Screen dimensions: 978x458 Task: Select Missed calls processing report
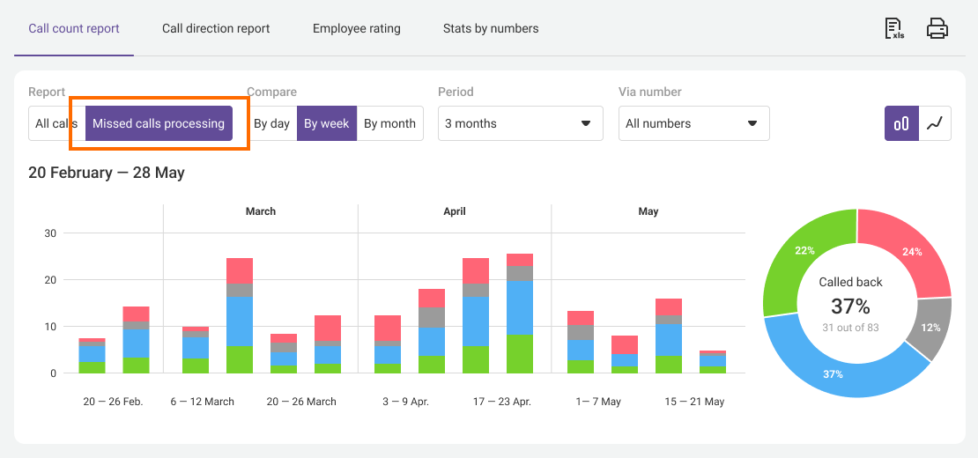click(159, 123)
